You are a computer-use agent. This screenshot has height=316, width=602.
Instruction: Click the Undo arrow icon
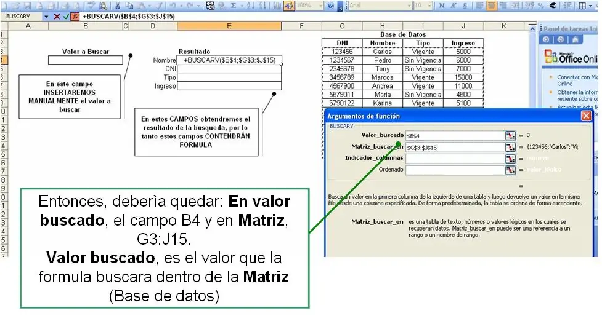click(173, 6)
